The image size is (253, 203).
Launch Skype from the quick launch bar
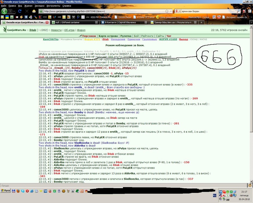point(23,191)
